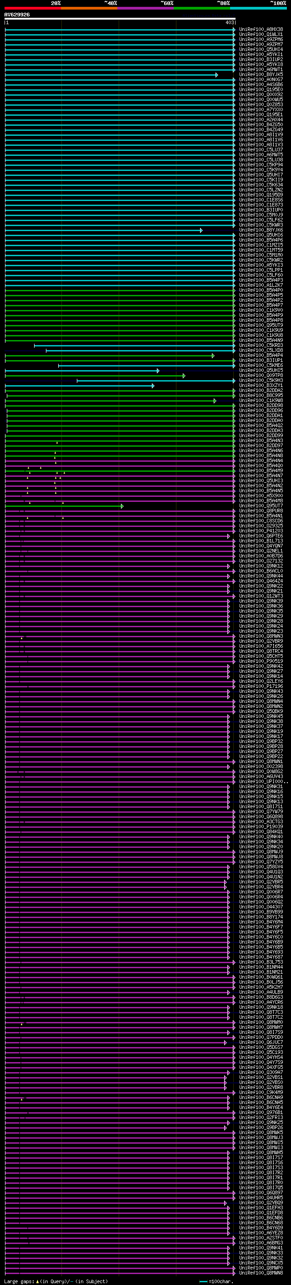Select the UniRef100_Q9NK45 label
Image resolution: width=291 pixels, height=1285 pixels.
(x=261, y=716)
